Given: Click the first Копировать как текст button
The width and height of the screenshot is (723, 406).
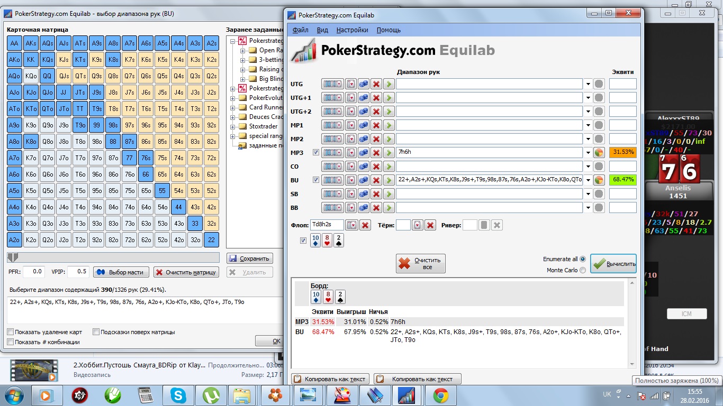Looking at the screenshot, I should [331, 379].
